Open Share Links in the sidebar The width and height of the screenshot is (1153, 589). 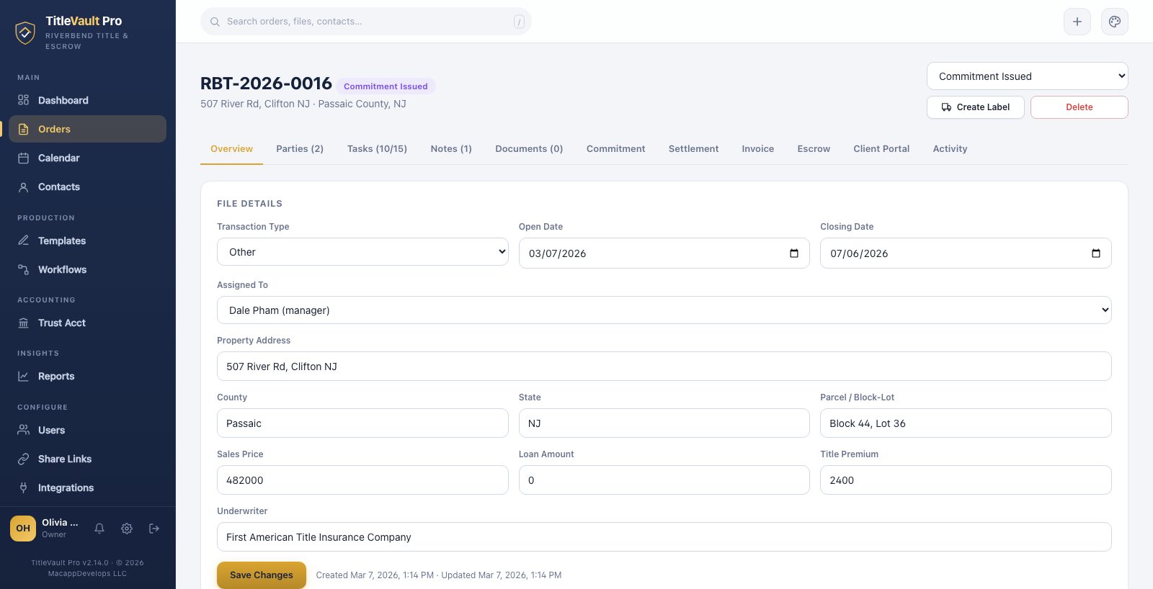point(87,459)
